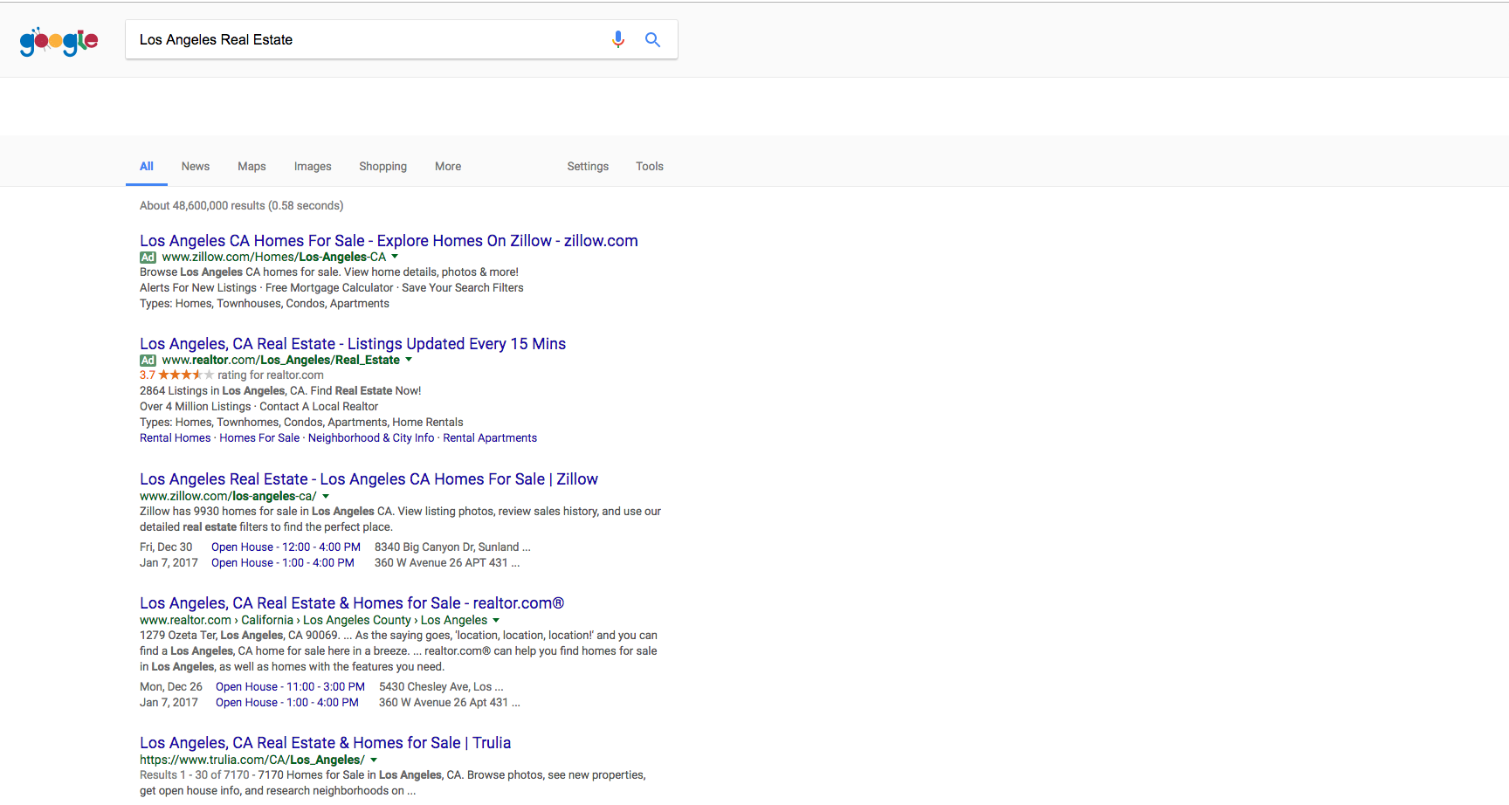Open the Settings menu
This screenshot has width=1509, height=805.
tap(588, 167)
